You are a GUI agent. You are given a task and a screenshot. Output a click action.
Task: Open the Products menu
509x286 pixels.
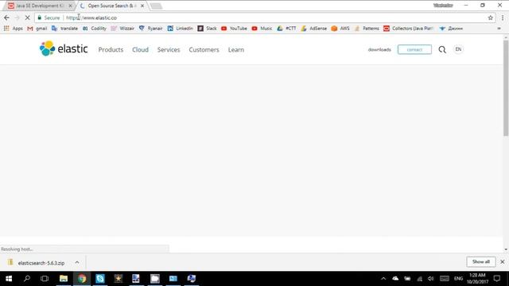[x=111, y=49]
